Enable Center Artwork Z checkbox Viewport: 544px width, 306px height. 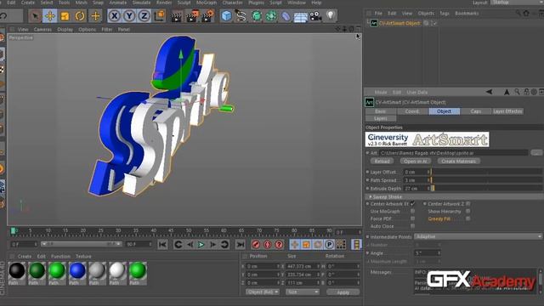(468, 204)
